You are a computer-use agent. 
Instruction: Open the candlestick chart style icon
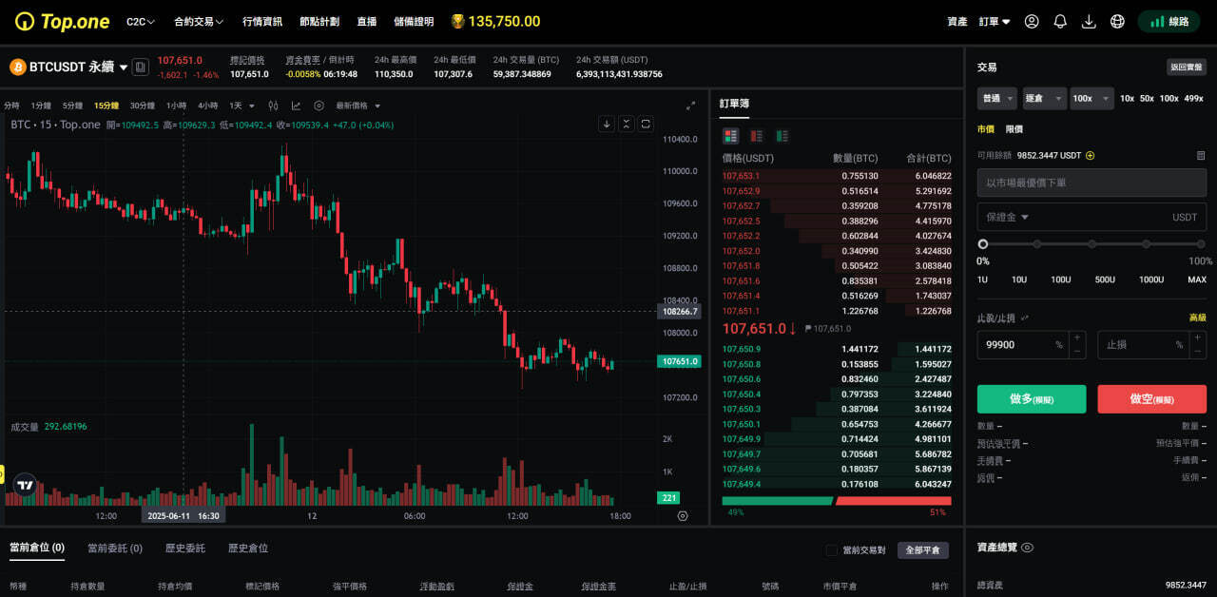[273, 106]
